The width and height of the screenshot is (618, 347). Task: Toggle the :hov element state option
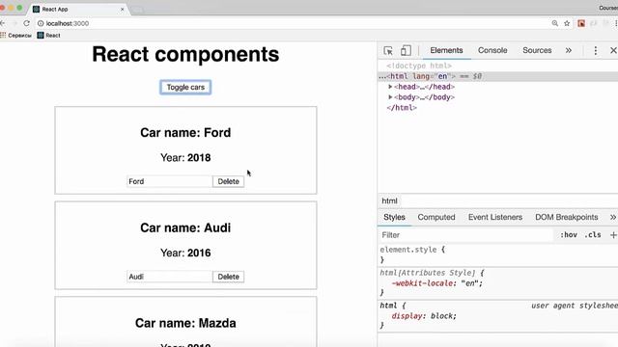click(x=569, y=235)
